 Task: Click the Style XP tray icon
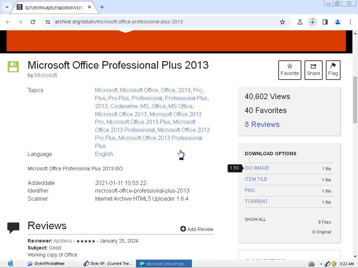pos(327,264)
